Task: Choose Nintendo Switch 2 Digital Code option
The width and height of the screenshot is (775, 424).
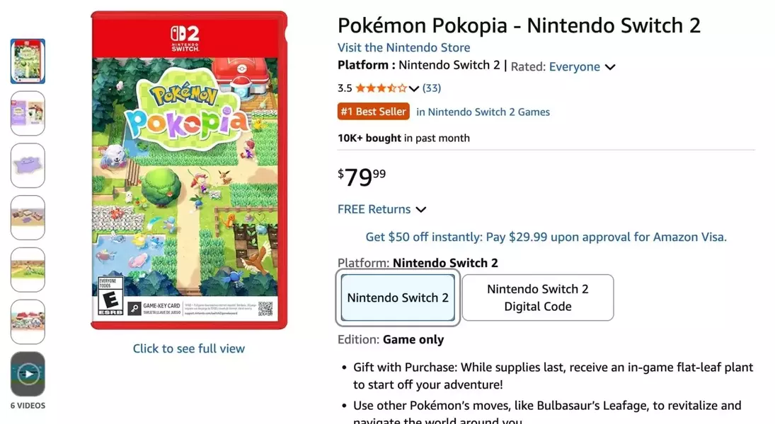Action: click(538, 298)
